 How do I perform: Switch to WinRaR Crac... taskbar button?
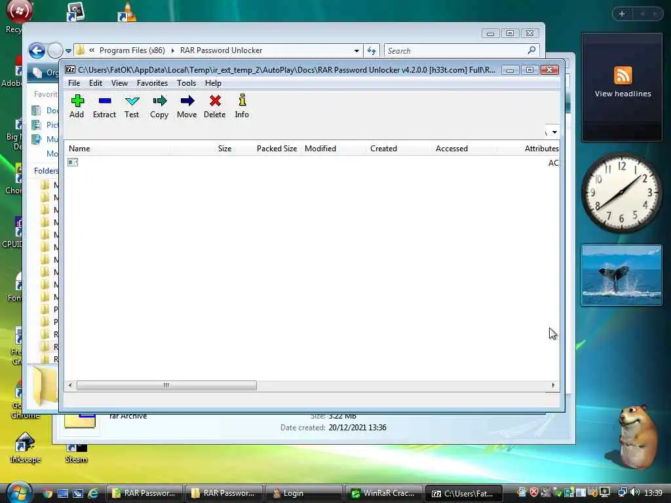point(383,493)
